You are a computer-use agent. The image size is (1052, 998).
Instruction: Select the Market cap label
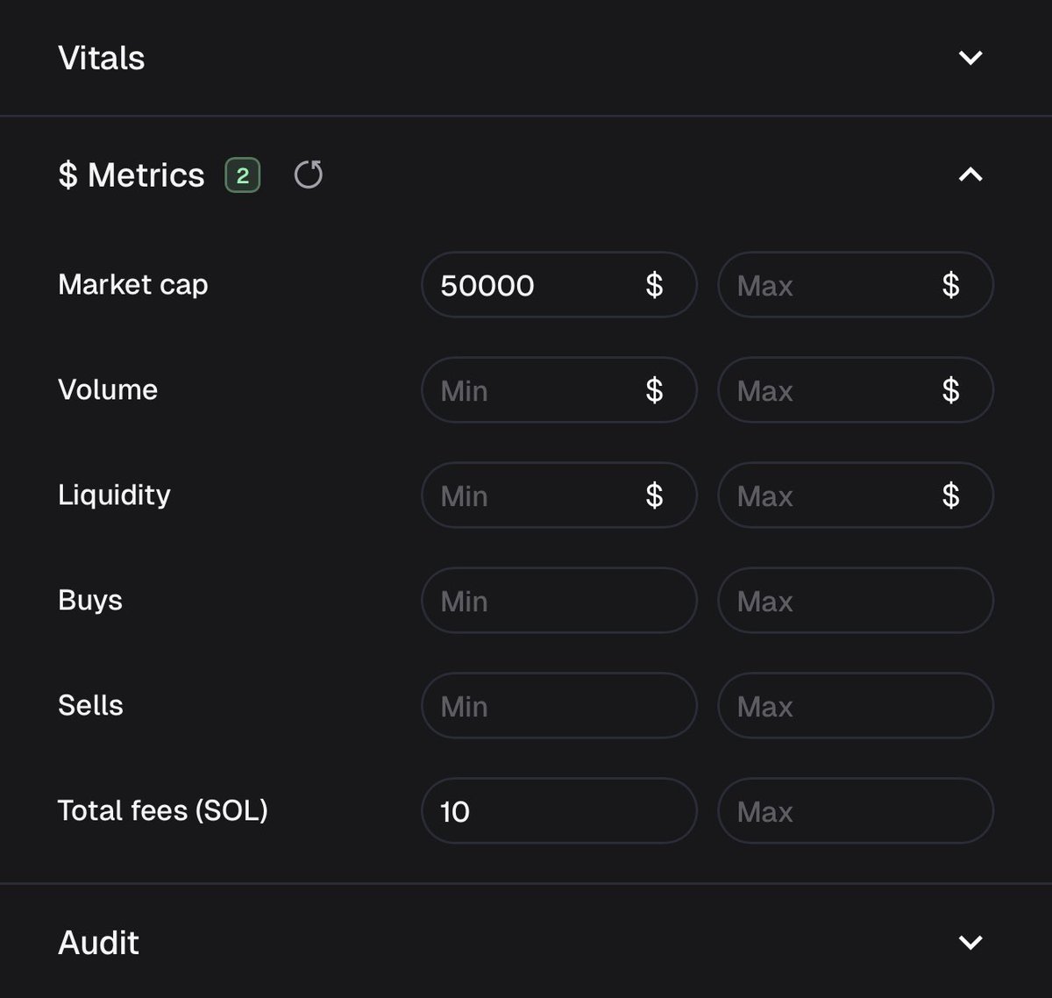133,285
